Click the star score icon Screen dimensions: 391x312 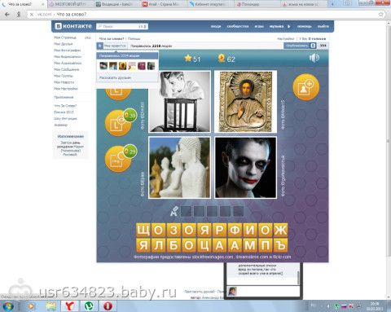point(188,58)
